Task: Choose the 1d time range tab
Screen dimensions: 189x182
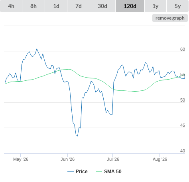Action: 56,6
